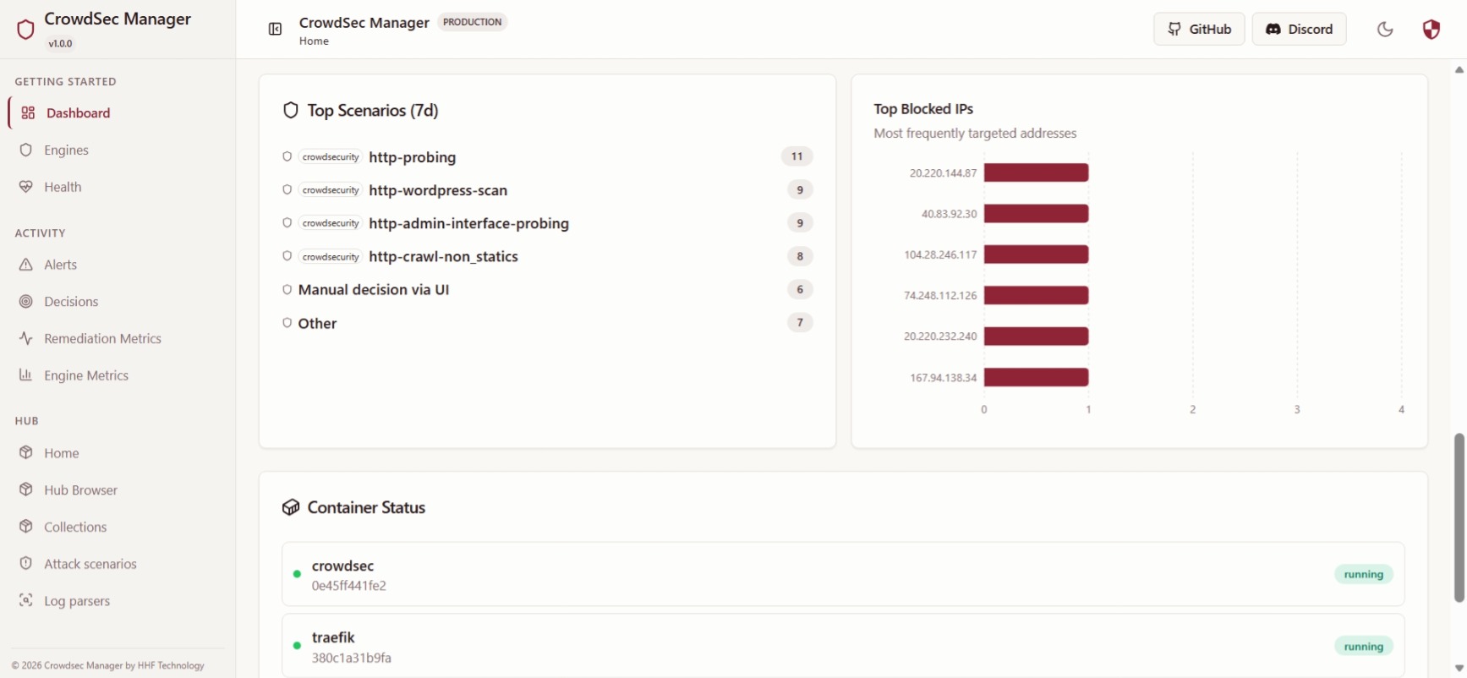Click Manual decision via UI entry
The height and width of the screenshot is (678, 1467).
(373, 289)
